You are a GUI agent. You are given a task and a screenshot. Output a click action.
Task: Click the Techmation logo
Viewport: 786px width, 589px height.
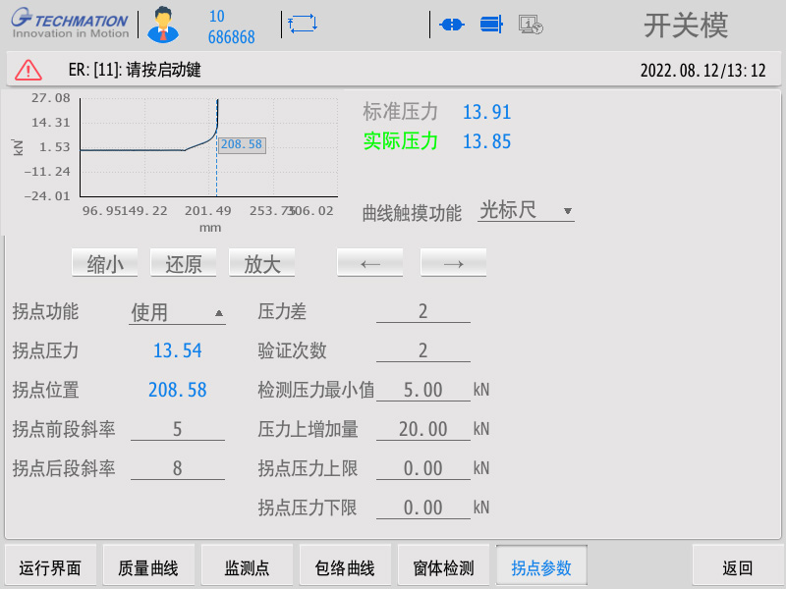point(70,26)
